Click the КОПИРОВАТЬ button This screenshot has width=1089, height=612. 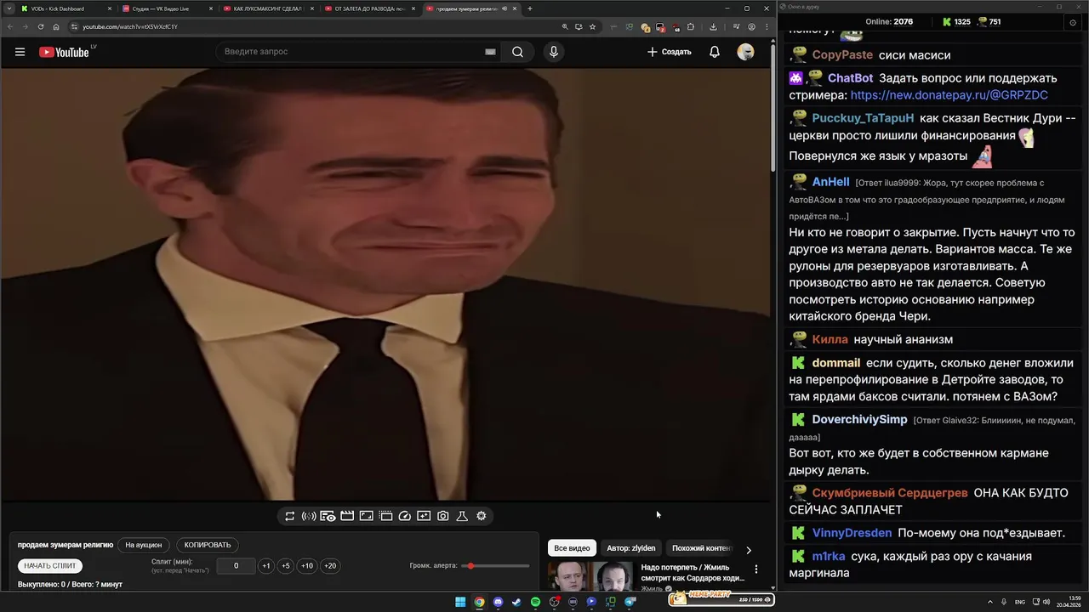click(x=208, y=545)
